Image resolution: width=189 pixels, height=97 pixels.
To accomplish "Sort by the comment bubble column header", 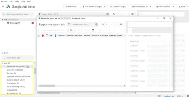I will click(x=47, y=36).
